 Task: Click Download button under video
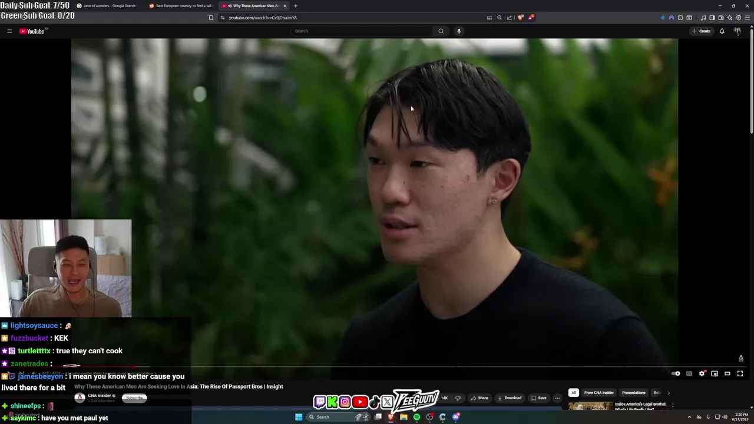point(510,398)
